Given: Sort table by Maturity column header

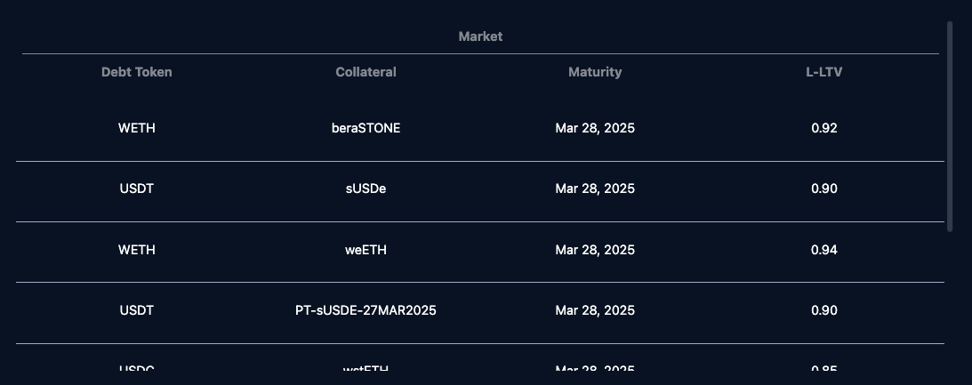Looking at the screenshot, I should point(595,72).
